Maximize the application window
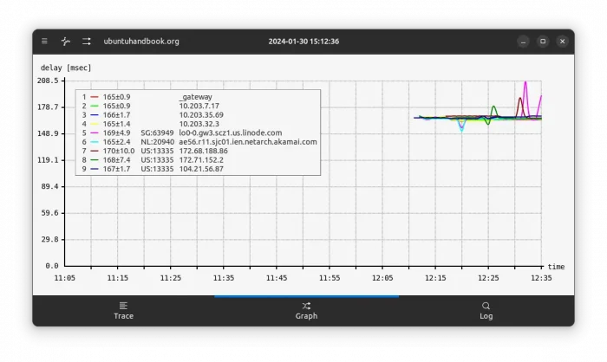 pos(543,41)
